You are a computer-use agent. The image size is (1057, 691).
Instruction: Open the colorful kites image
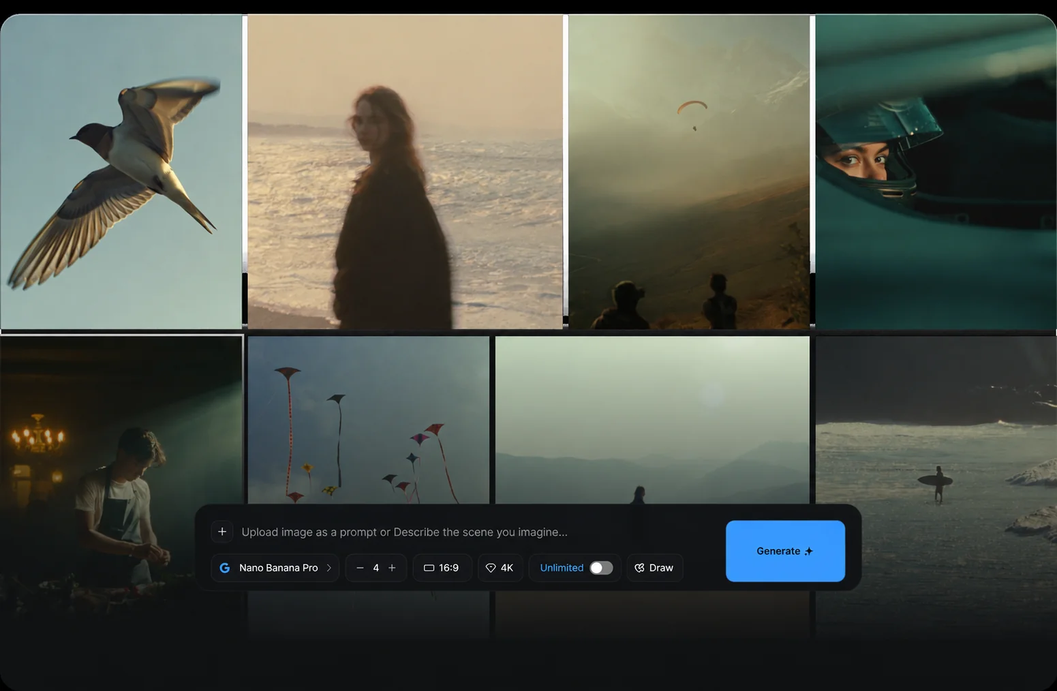coord(369,420)
